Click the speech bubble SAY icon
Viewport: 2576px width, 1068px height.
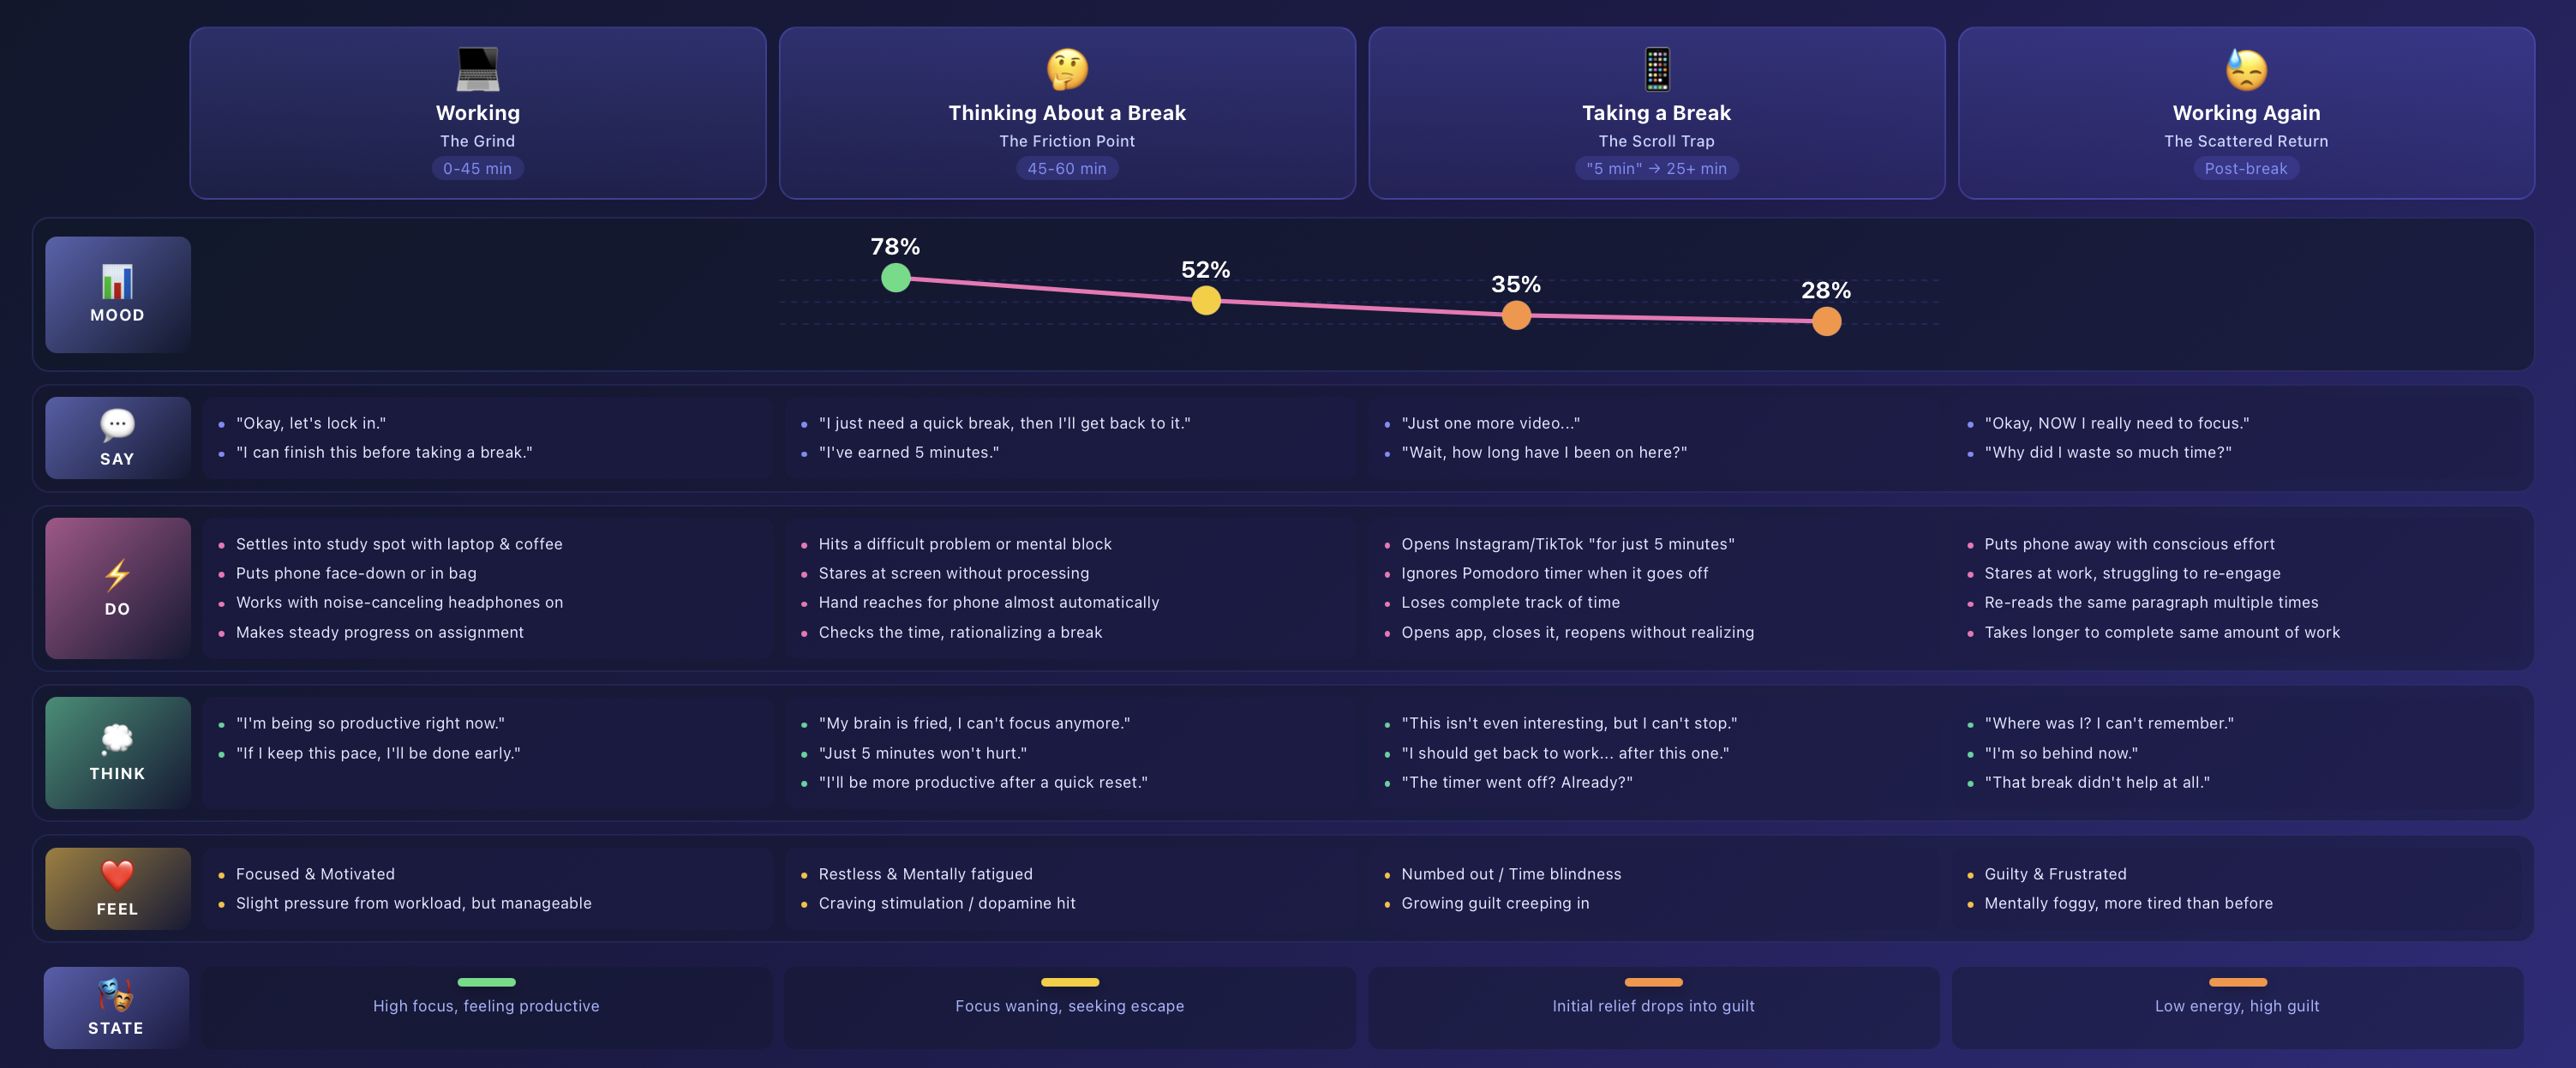point(117,425)
